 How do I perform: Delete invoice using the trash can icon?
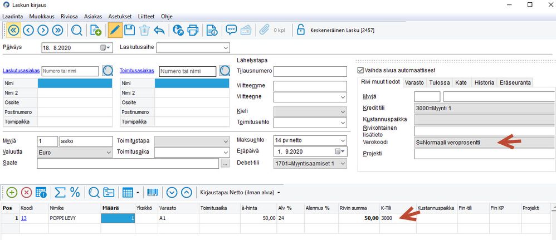(x=144, y=31)
